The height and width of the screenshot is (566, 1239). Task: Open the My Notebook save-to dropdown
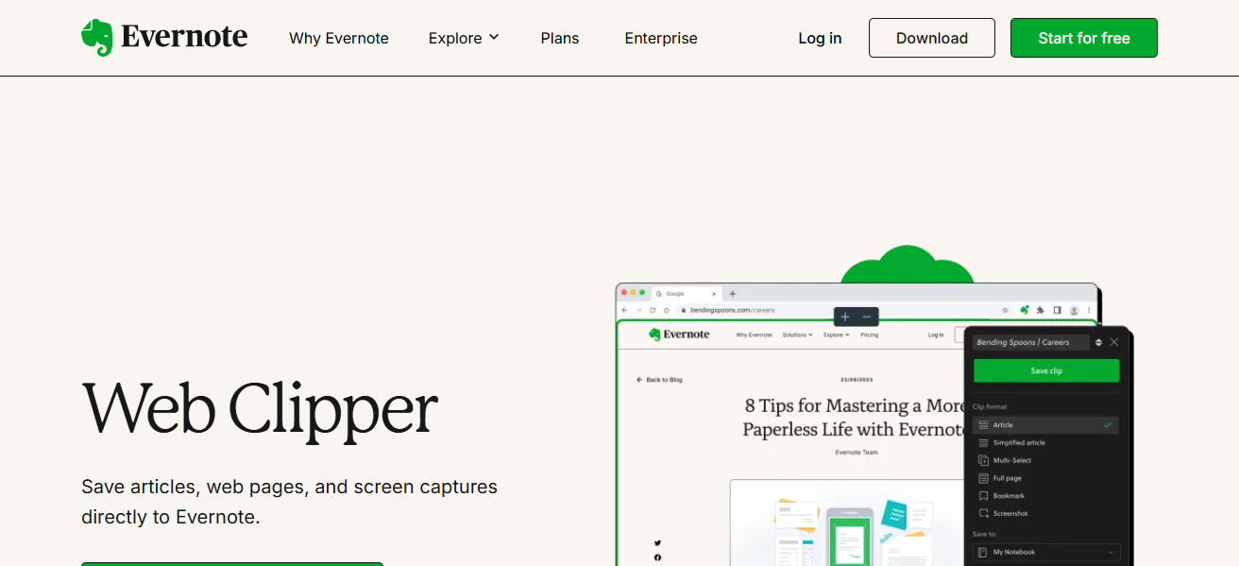pyautogui.click(x=1045, y=552)
